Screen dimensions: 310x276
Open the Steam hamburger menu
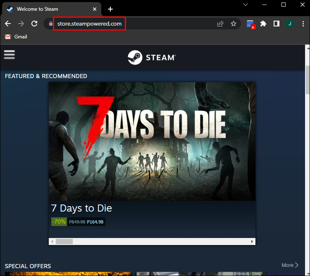[9, 55]
